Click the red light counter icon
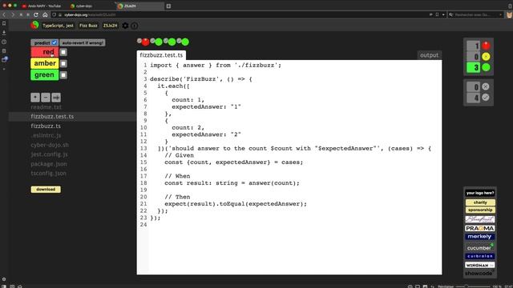Screen dimensions: 513x288 click(486, 46)
